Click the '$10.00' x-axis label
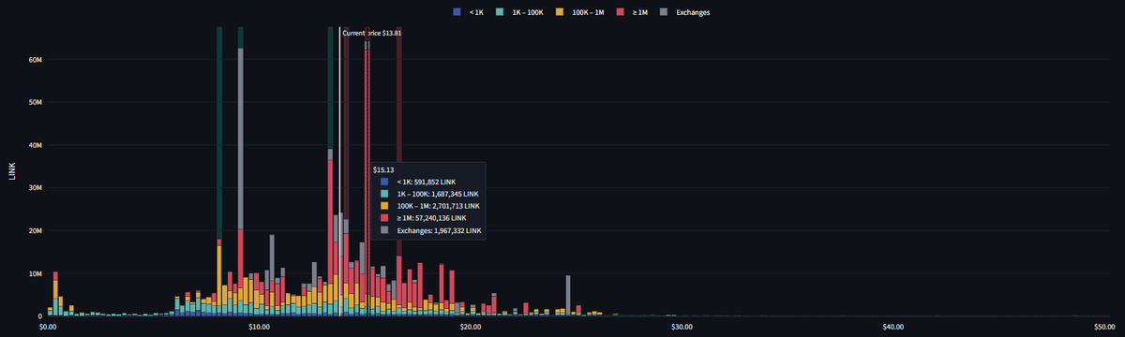 point(260,327)
